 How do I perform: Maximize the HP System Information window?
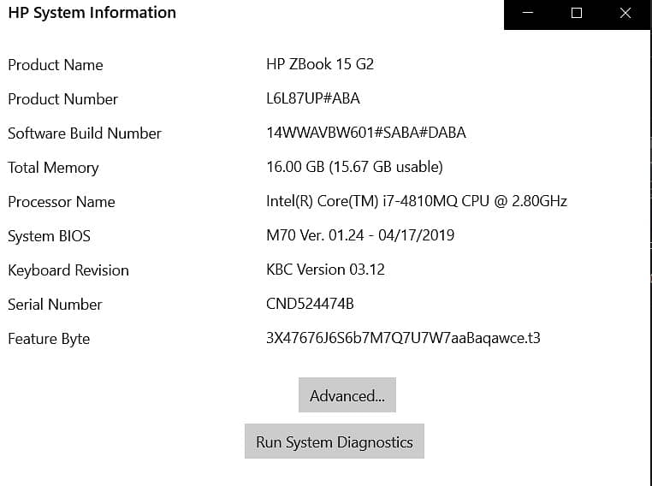click(577, 14)
